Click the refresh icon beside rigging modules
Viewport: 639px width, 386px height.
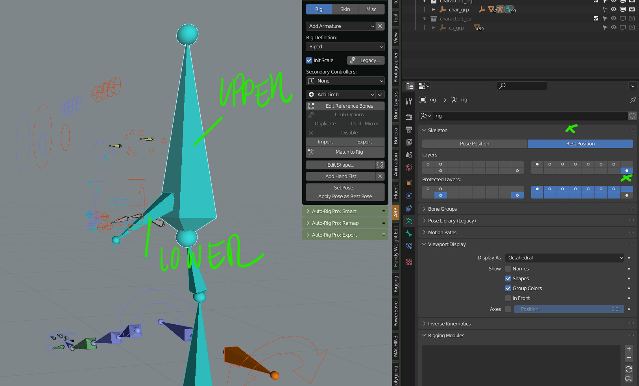click(629, 369)
